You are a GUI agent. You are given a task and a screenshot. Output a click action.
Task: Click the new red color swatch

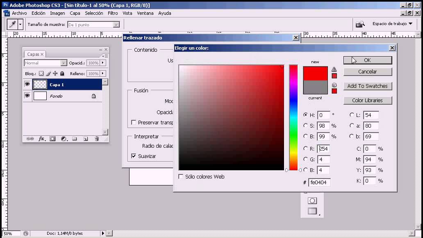(x=315, y=73)
